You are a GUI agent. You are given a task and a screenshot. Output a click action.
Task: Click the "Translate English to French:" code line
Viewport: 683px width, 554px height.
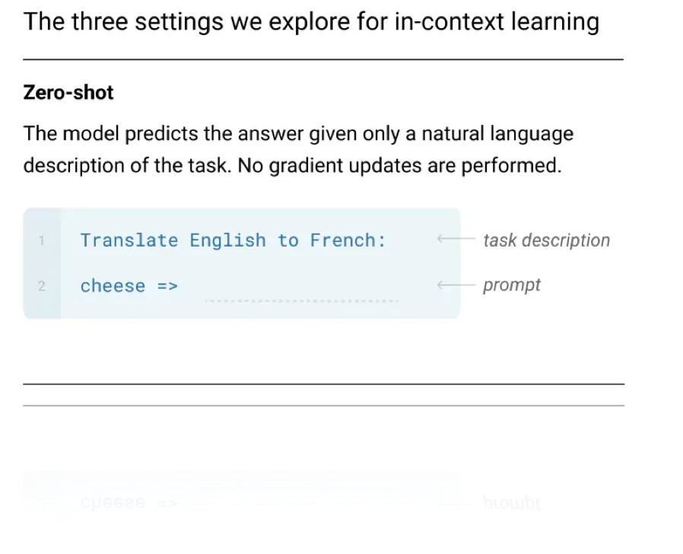233,240
